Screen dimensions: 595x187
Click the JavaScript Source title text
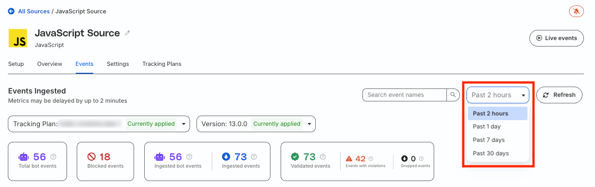pyautogui.click(x=77, y=33)
